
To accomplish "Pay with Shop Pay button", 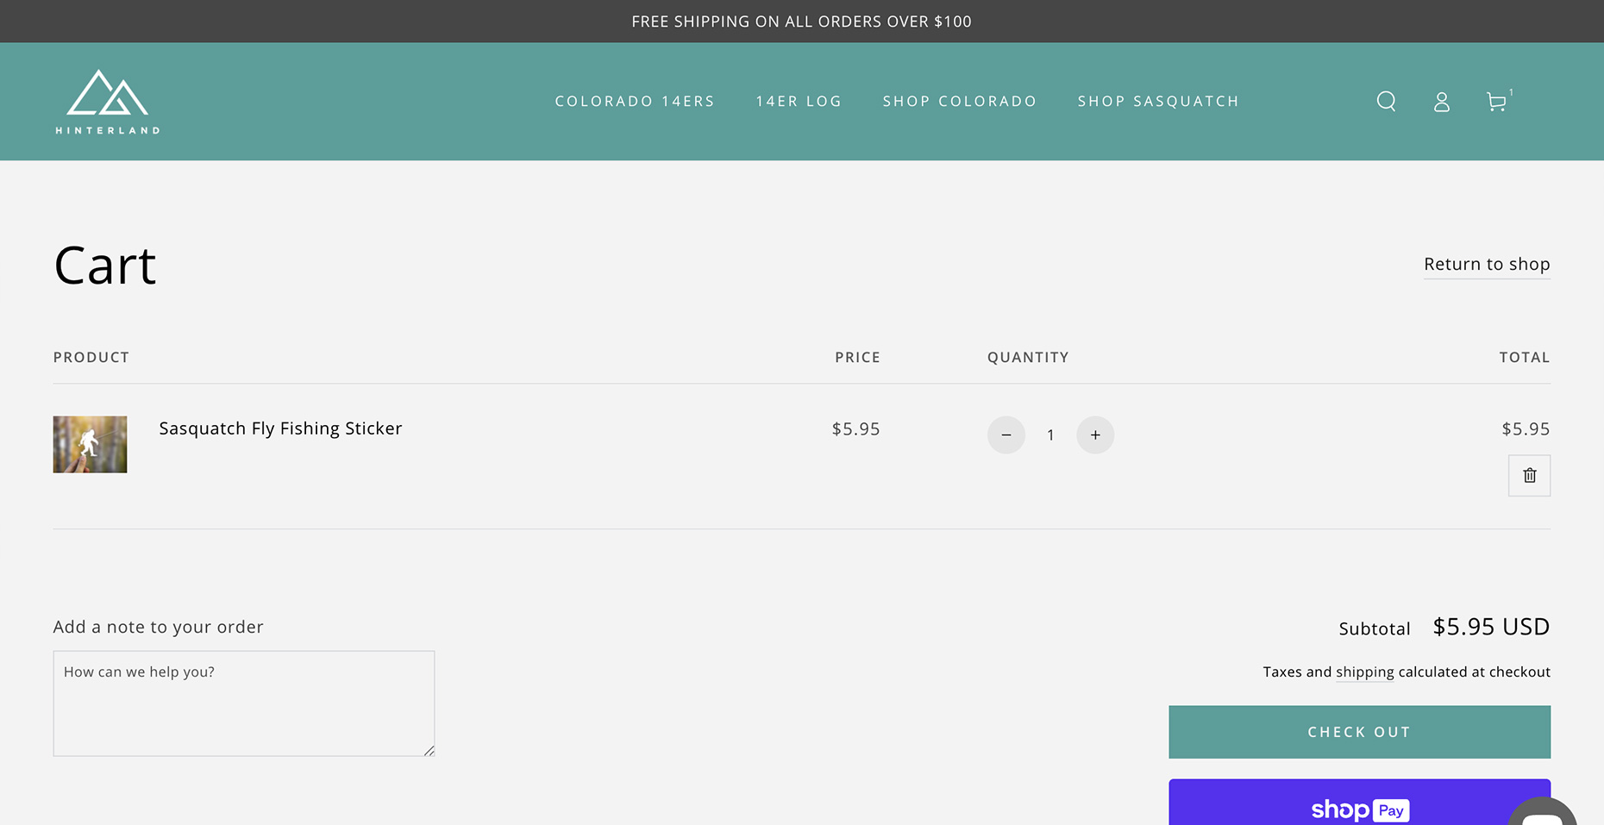I will click(x=1359, y=803).
